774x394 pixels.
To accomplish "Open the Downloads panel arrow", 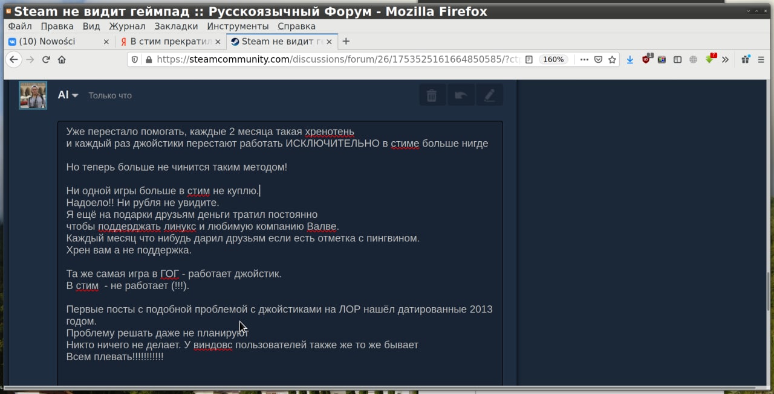I will coord(629,60).
